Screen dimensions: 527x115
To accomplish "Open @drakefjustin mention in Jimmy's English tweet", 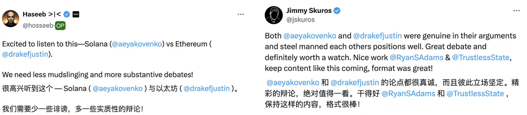I will [377, 36].
